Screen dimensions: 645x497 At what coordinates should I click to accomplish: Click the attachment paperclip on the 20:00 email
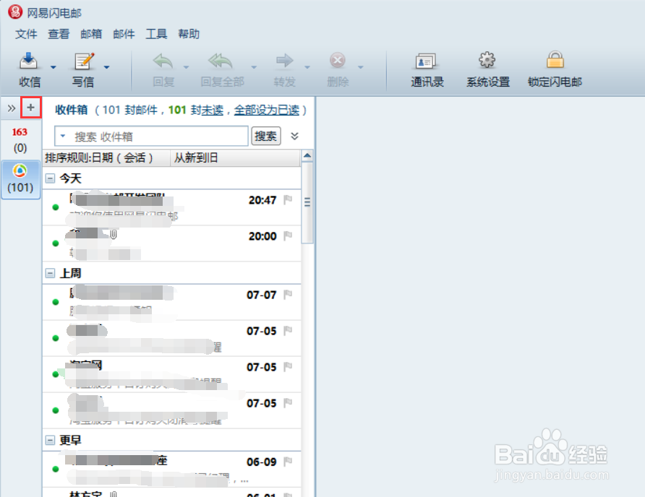[114, 234]
